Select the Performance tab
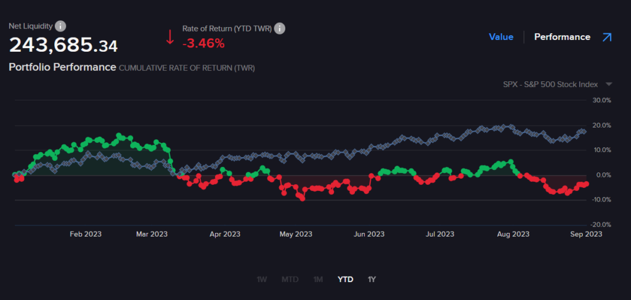631x300 pixels. click(562, 37)
